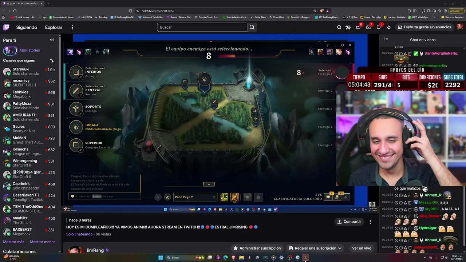Click the League client settings gear

point(342,45)
